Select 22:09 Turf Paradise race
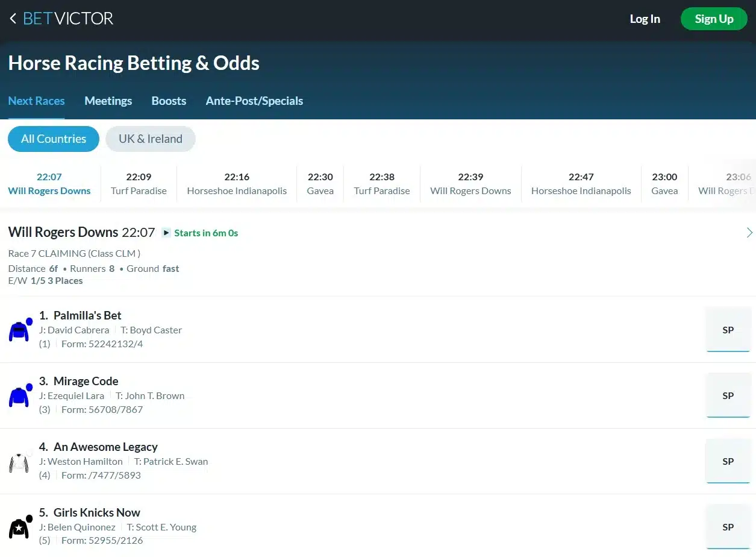Image resolution: width=756 pixels, height=557 pixels. pyautogui.click(x=139, y=184)
